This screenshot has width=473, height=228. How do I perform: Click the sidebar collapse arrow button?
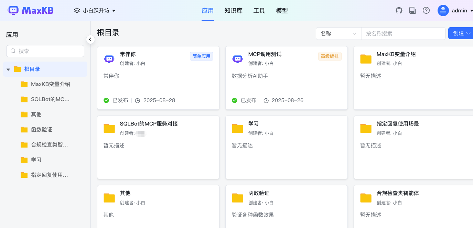(90, 39)
